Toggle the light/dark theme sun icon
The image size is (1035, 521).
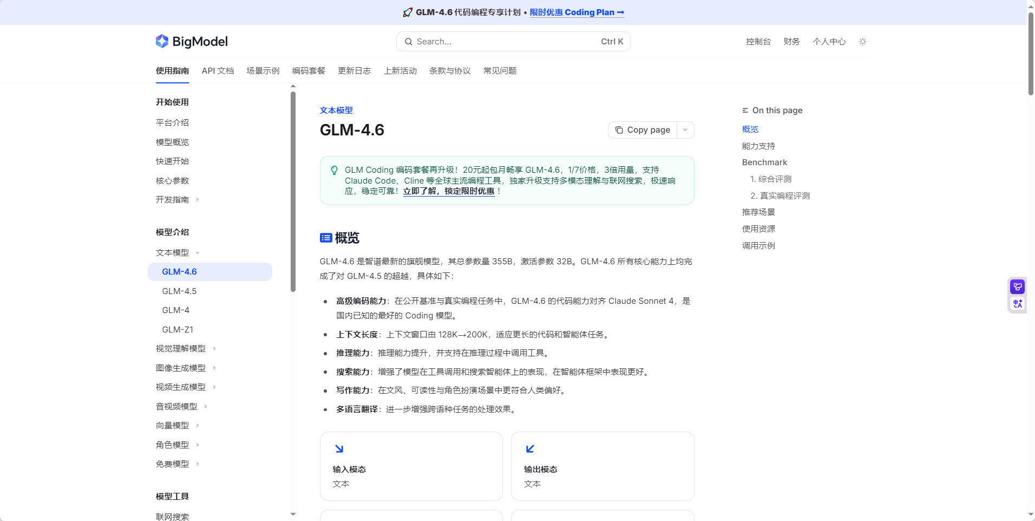click(x=862, y=41)
